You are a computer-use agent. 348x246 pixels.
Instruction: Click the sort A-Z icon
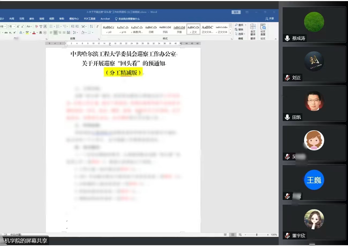point(91,26)
